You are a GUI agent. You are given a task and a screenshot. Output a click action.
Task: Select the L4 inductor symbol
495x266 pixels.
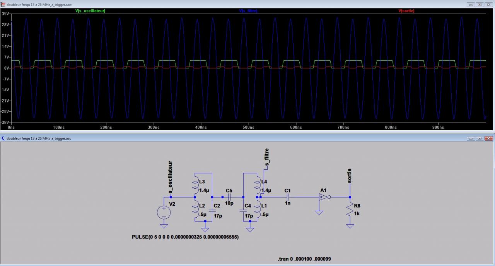(x=258, y=185)
